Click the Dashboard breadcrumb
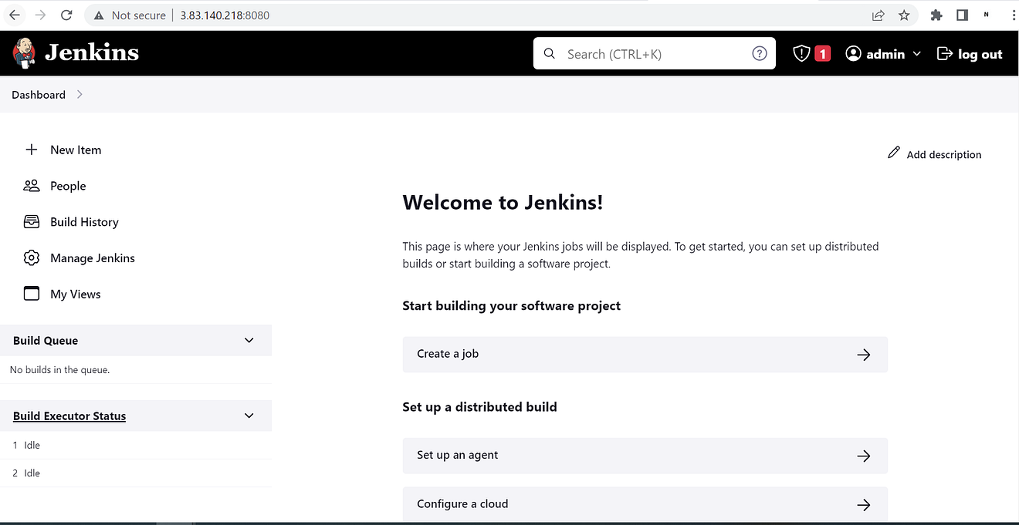This screenshot has height=525, width=1019. [x=39, y=95]
